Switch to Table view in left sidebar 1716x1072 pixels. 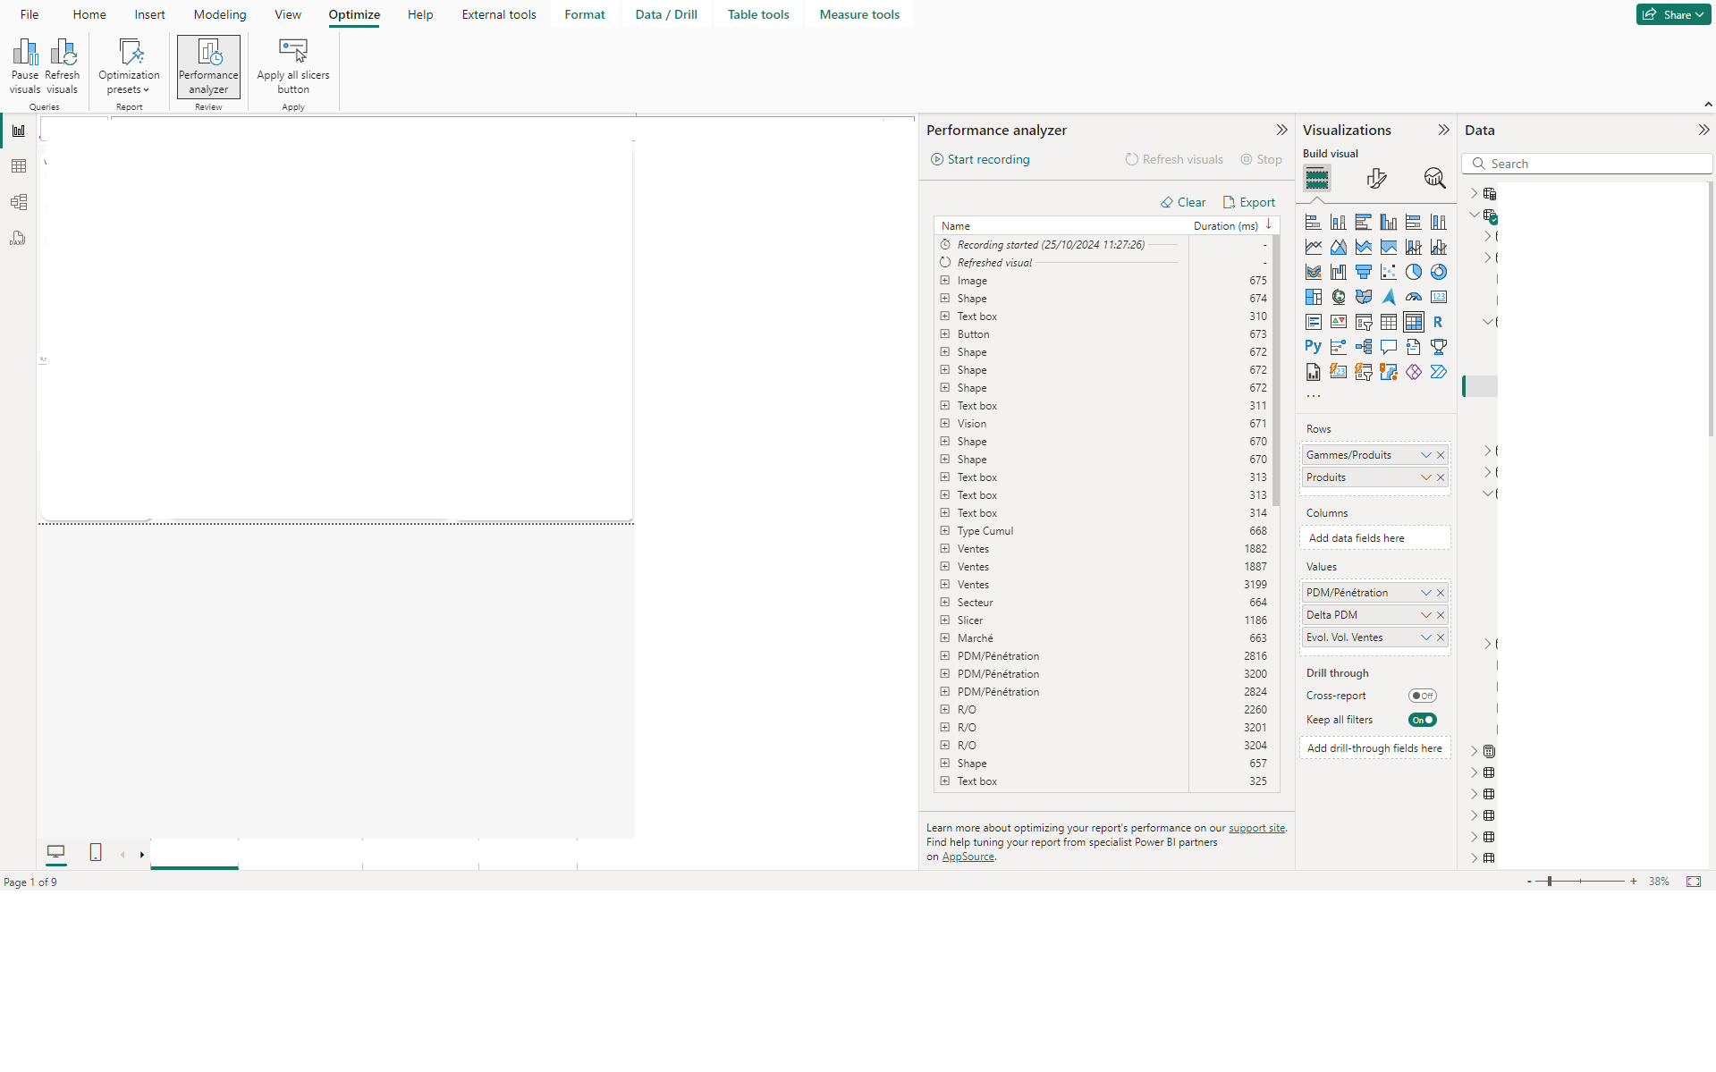click(x=19, y=166)
